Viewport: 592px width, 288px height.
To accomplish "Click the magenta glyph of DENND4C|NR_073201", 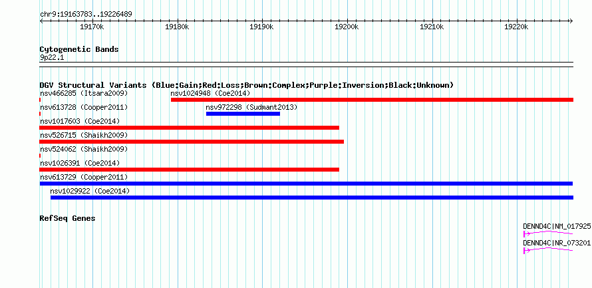I will tap(548, 250).
